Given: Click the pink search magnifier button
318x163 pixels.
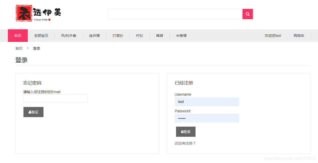Looking at the screenshot, I should (248, 14).
